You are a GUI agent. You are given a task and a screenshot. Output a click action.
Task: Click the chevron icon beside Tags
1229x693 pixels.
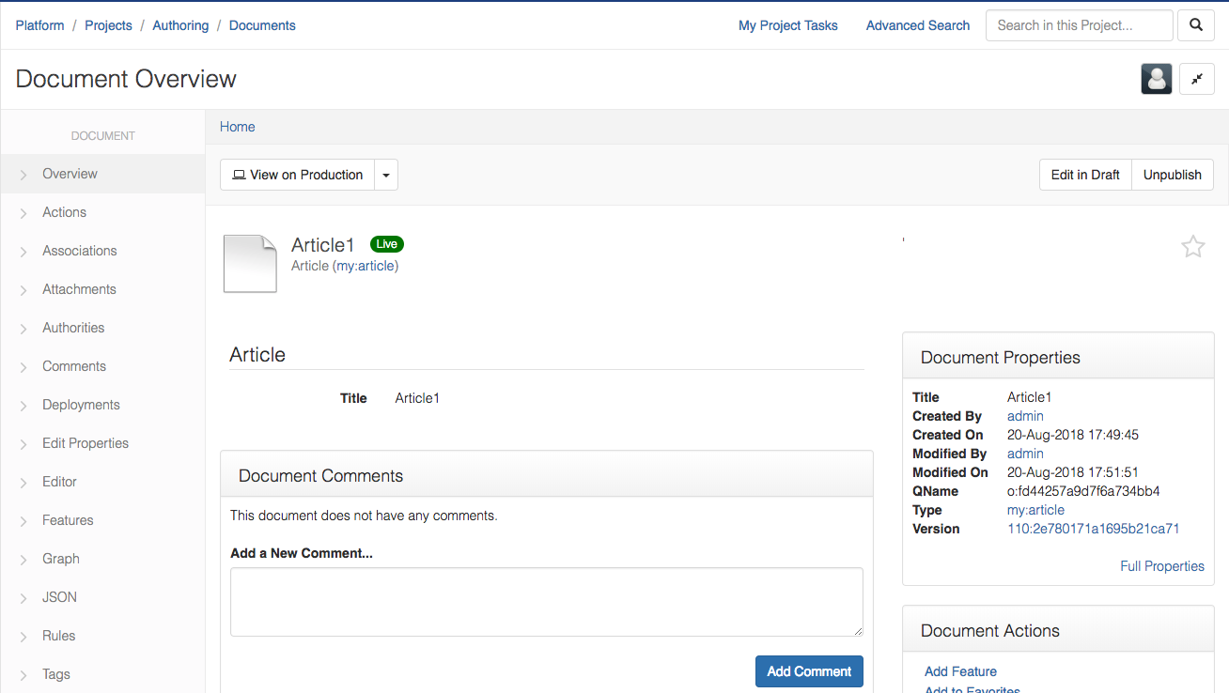[x=23, y=675]
